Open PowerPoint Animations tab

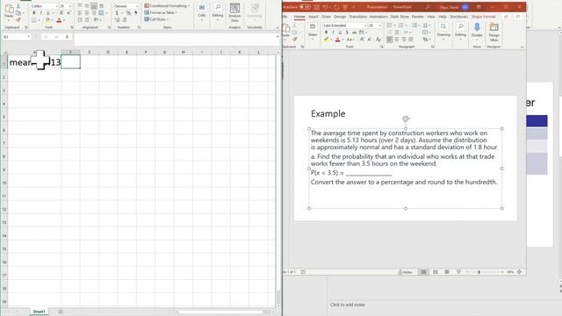coord(378,17)
